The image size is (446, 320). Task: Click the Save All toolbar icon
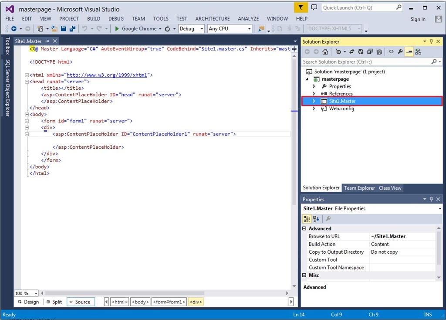pyautogui.click(x=72, y=29)
